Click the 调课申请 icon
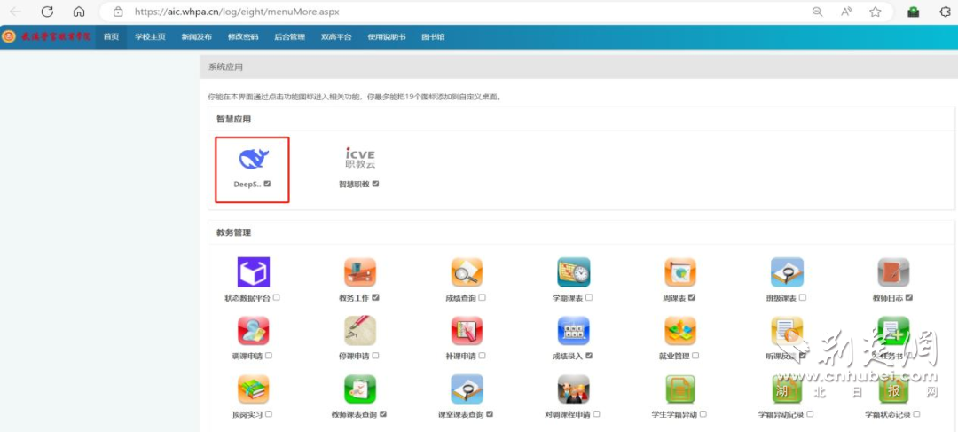Viewport: 958px width, 432px height. [x=253, y=331]
